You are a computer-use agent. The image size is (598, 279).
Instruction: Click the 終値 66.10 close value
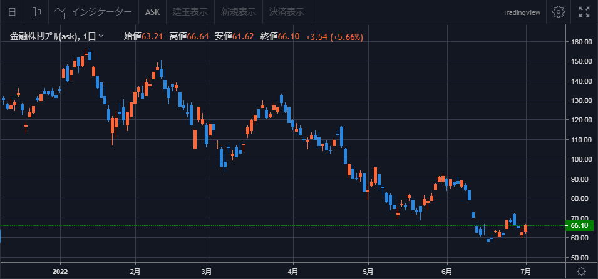point(279,36)
